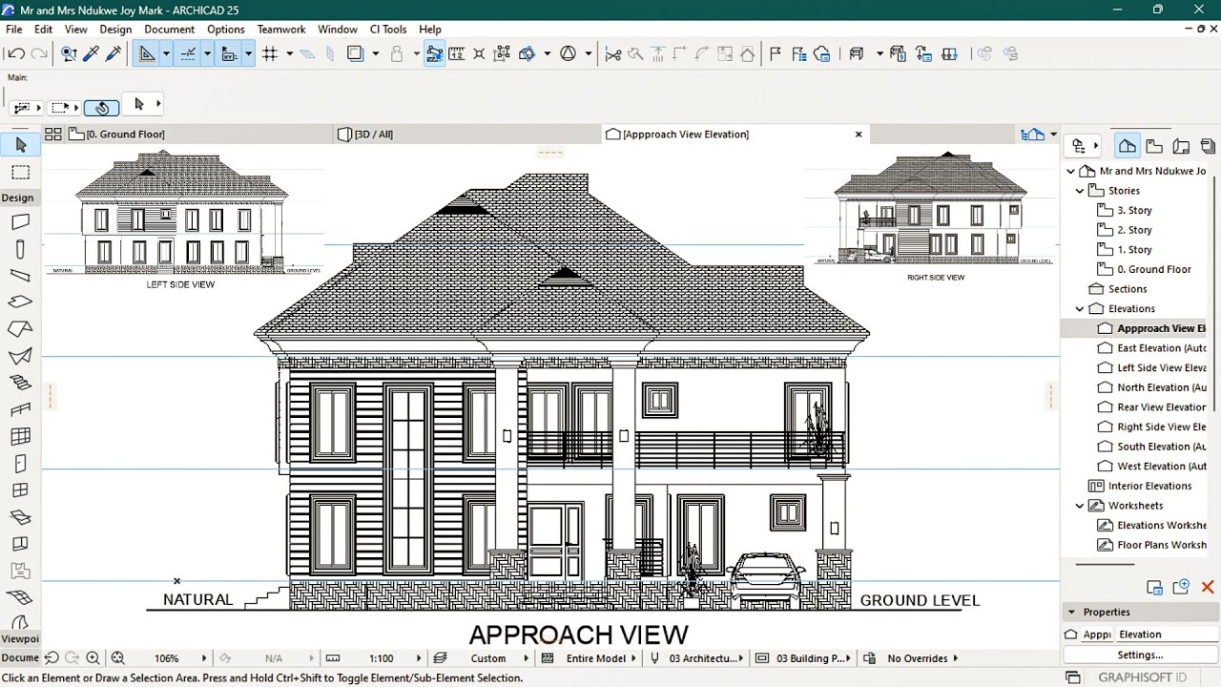Select the Stair tool
This screenshot has width=1221, height=687.
click(x=20, y=384)
